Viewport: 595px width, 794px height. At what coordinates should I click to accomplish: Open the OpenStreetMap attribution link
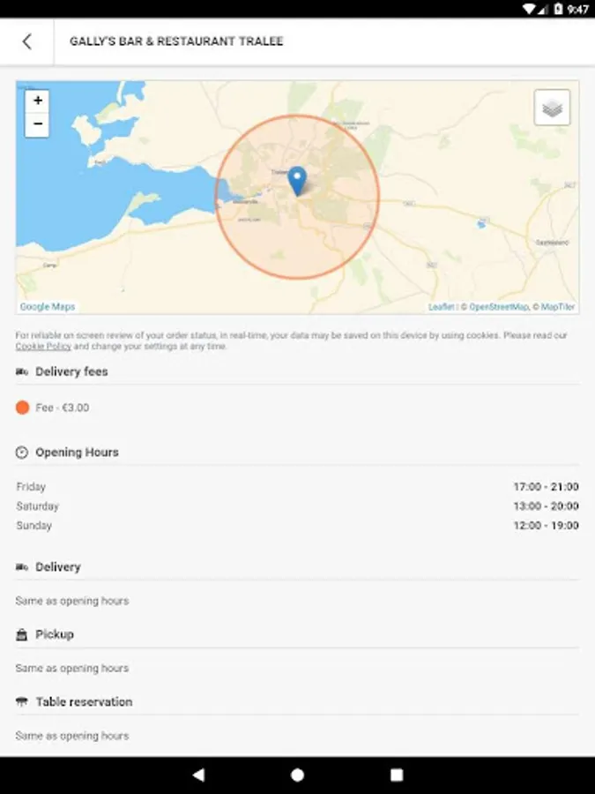(x=498, y=307)
